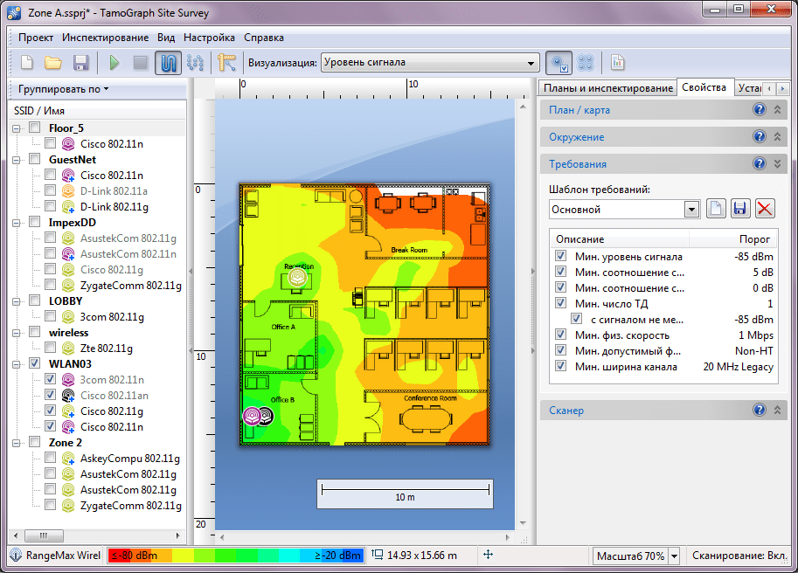Save project with the floppy disk icon
The height and width of the screenshot is (573, 798).
81,63
